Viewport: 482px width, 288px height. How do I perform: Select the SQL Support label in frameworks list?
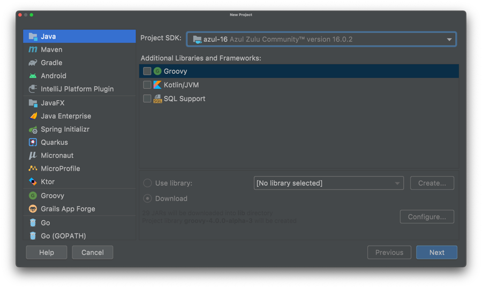(184, 98)
